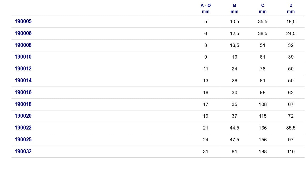Open item 190010
This screenshot has width=306, height=187.
23,57
